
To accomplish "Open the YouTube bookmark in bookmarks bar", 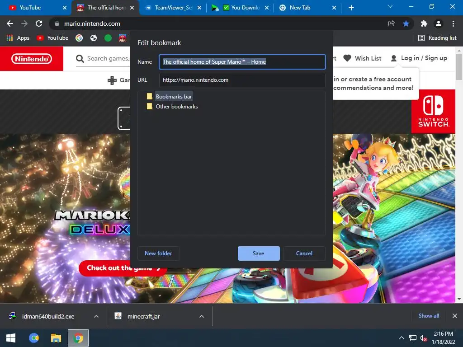I will point(52,38).
